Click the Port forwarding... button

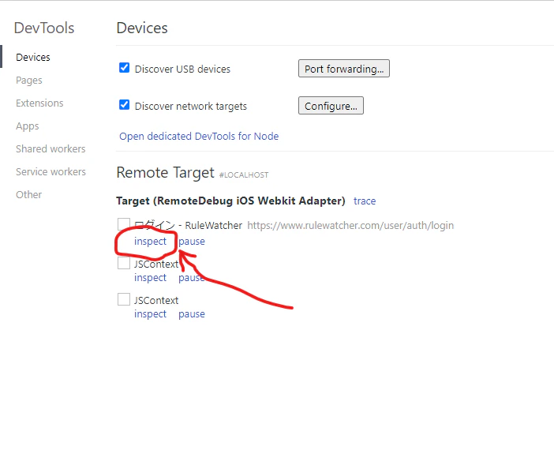pyautogui.click(x=344, y=68)
